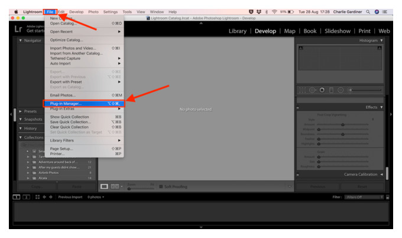Collapse the Effects panel triangle
The height and width of the screenshot is (238, 402).
click(x=381, y=107)
